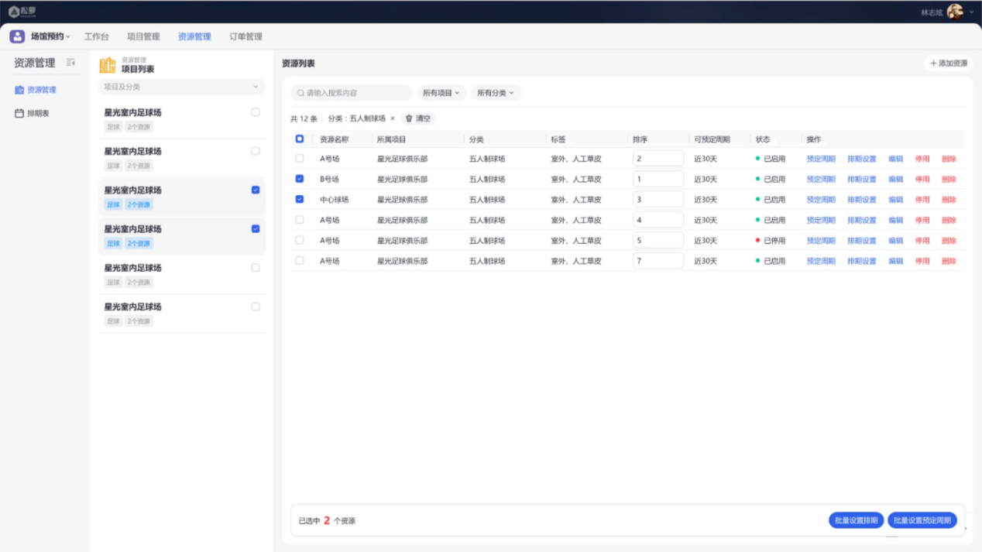Switch to the 订单管理 tab
Viewport: 982px width, 552px height.
click(x=245, y=36)
